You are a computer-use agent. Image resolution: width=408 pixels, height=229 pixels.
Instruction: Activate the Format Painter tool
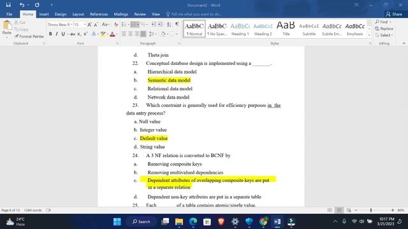click(x=29, y=36)
